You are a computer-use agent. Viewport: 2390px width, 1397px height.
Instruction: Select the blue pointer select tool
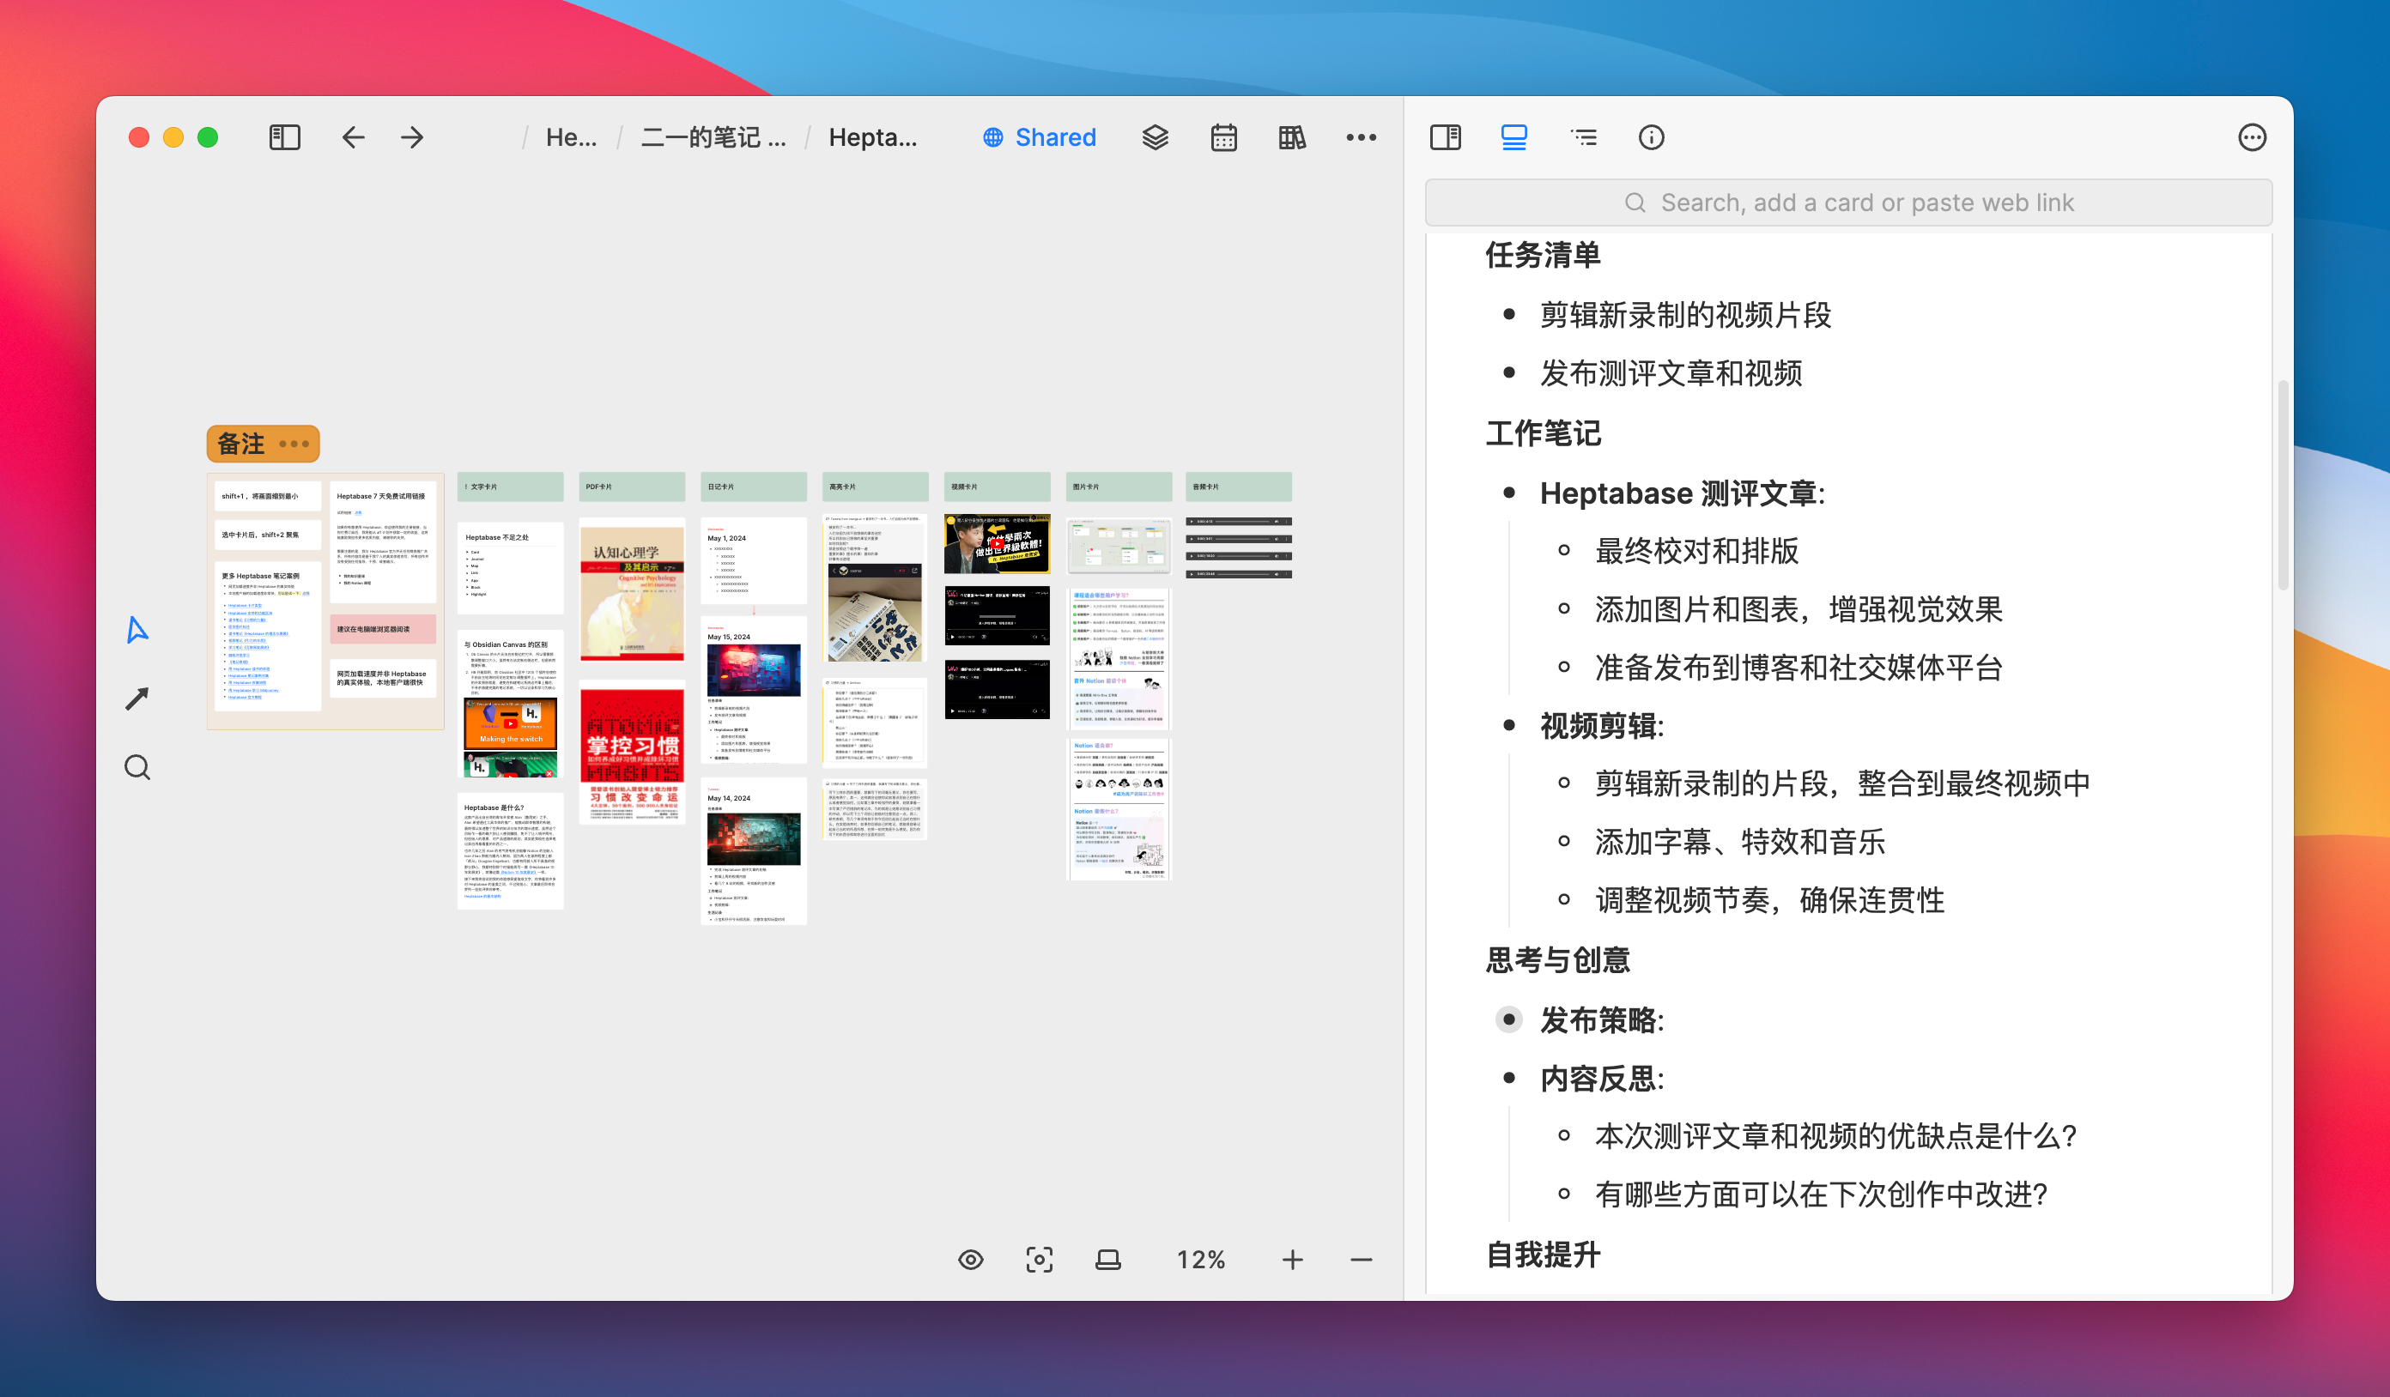click(x=137, y=629)
